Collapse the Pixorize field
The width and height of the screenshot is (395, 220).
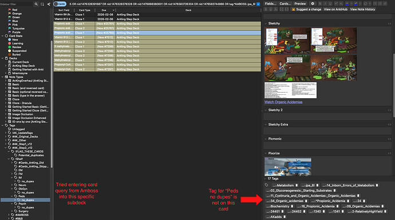tap(266, 153)
